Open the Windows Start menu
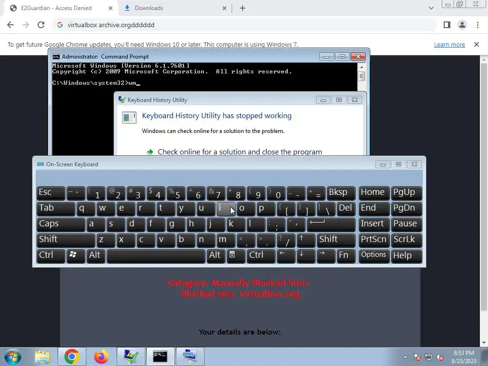488x366 pixels. (13, 356)
